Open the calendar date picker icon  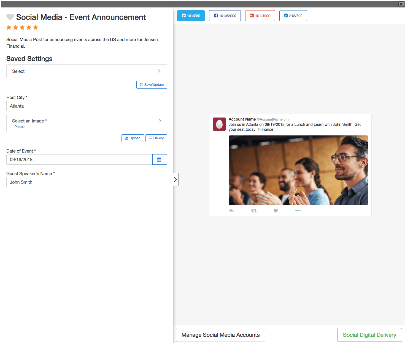[x=160, y=159]
